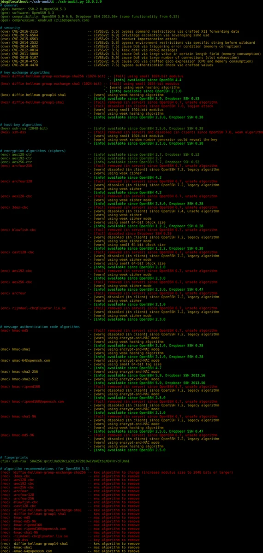This screenshot has width=263, height=553.
Task: Select the '(enc) aes128-ctr' entry
Action: tap(16, 154)
